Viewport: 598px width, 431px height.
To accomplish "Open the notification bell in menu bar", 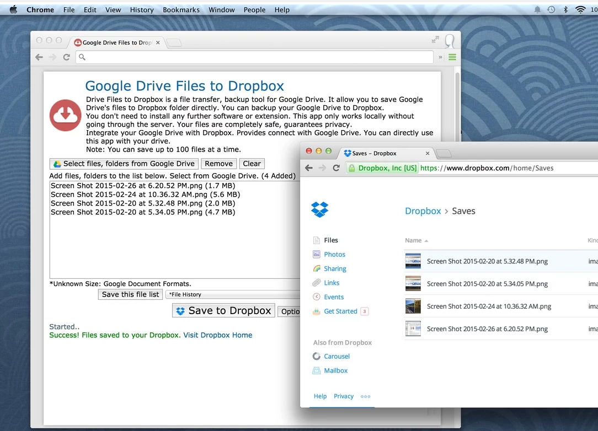I will pos(537,9).
